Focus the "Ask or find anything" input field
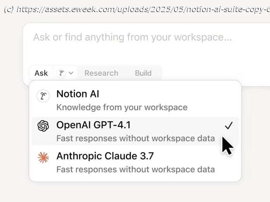Image resolution: width=270 pixels, height=202 pixels. point(132,38)
